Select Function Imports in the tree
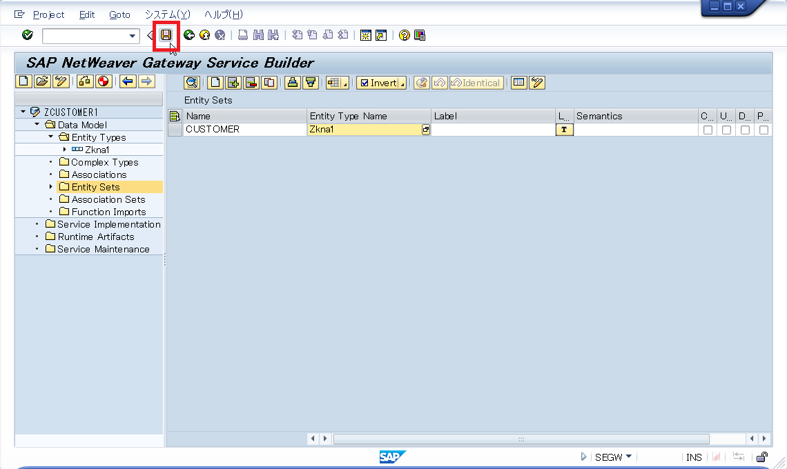The height and width of the screenshot is (469, 787). tap(108, 212)
